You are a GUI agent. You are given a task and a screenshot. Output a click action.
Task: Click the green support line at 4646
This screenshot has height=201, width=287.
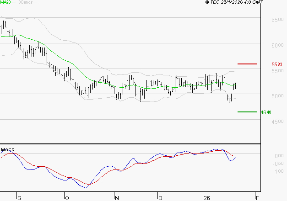[x=247, y=112]
